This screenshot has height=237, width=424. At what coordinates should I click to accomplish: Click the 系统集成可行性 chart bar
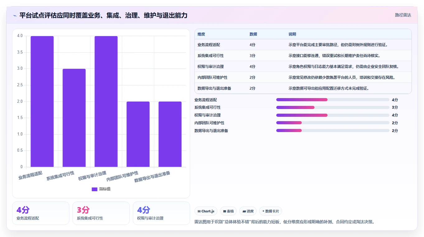click(x=74, y=118)
